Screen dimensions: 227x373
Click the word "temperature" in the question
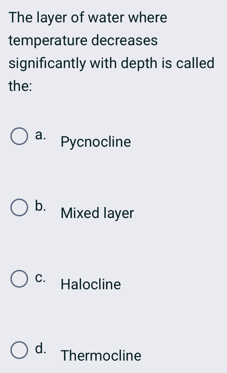[48, 41]
